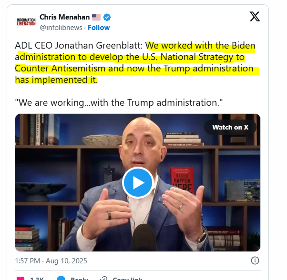Click the Reply label under the tweet

pos(79,279)
